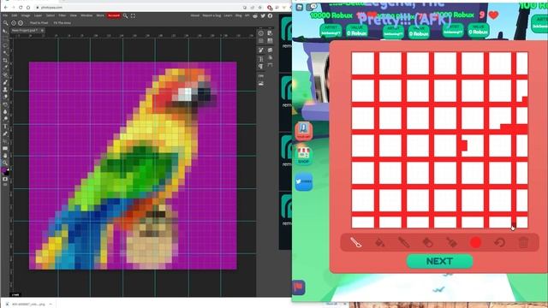Select the Crop tool
Image resolution: width=548 pixels, height=308 pixels.
point(5,60)
